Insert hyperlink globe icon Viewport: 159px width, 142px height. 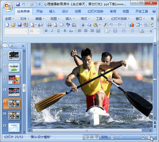(146, 25)
